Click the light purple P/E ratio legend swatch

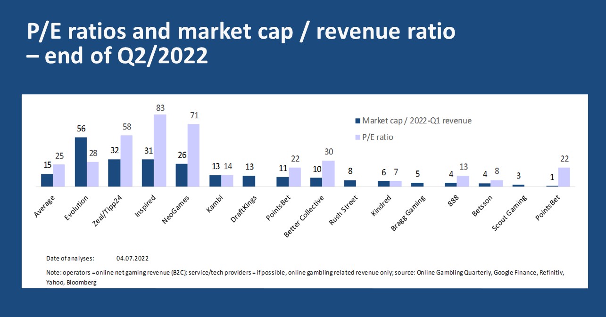(357, 138)
